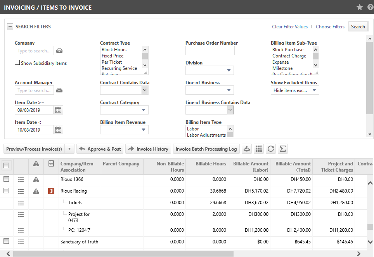The image size is (374, 257).
Task: Collapse the Search Filters section
Action: pos(10,27)
